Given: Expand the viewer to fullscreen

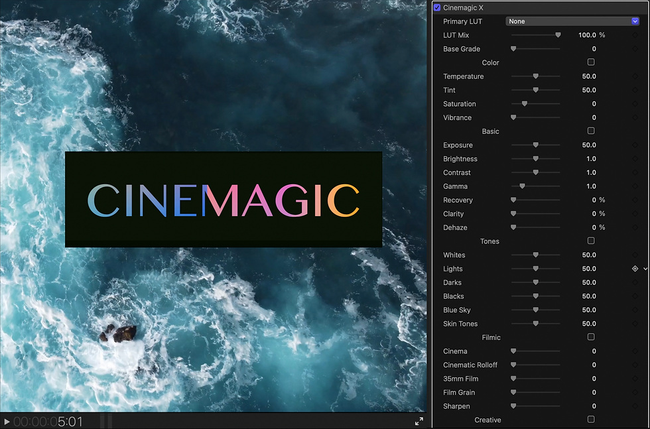Looking at the screenshot, I should pyautogui.click(x=420, y=420).
